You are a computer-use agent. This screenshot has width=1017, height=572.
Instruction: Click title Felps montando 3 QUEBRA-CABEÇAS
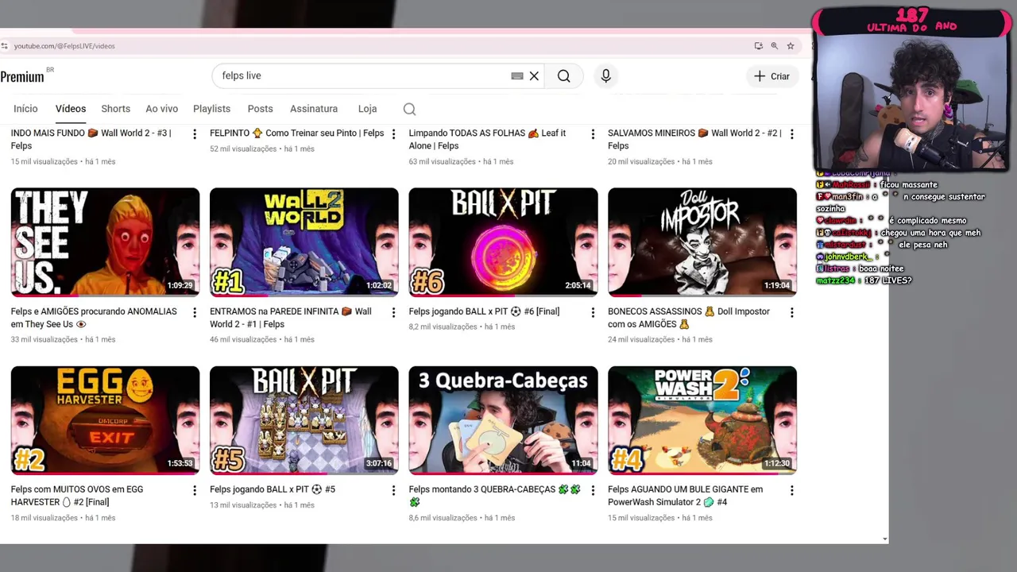tap(495, 496)
